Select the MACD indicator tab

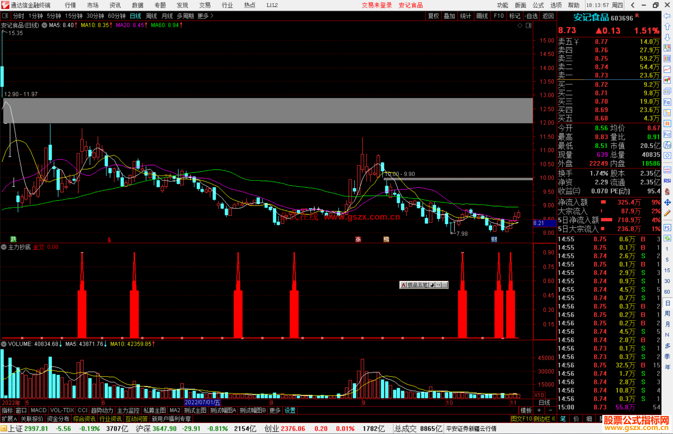pyautogui.click(x=39, y=410)
